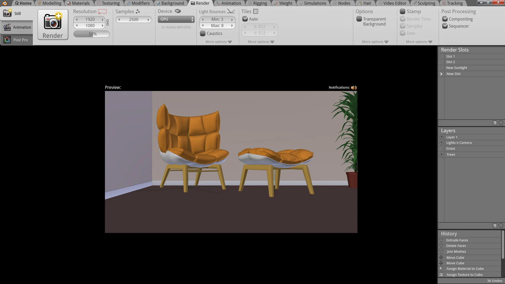Switch to the Materials tab
This screenshot has width=505, height=284.
(78, 3)
